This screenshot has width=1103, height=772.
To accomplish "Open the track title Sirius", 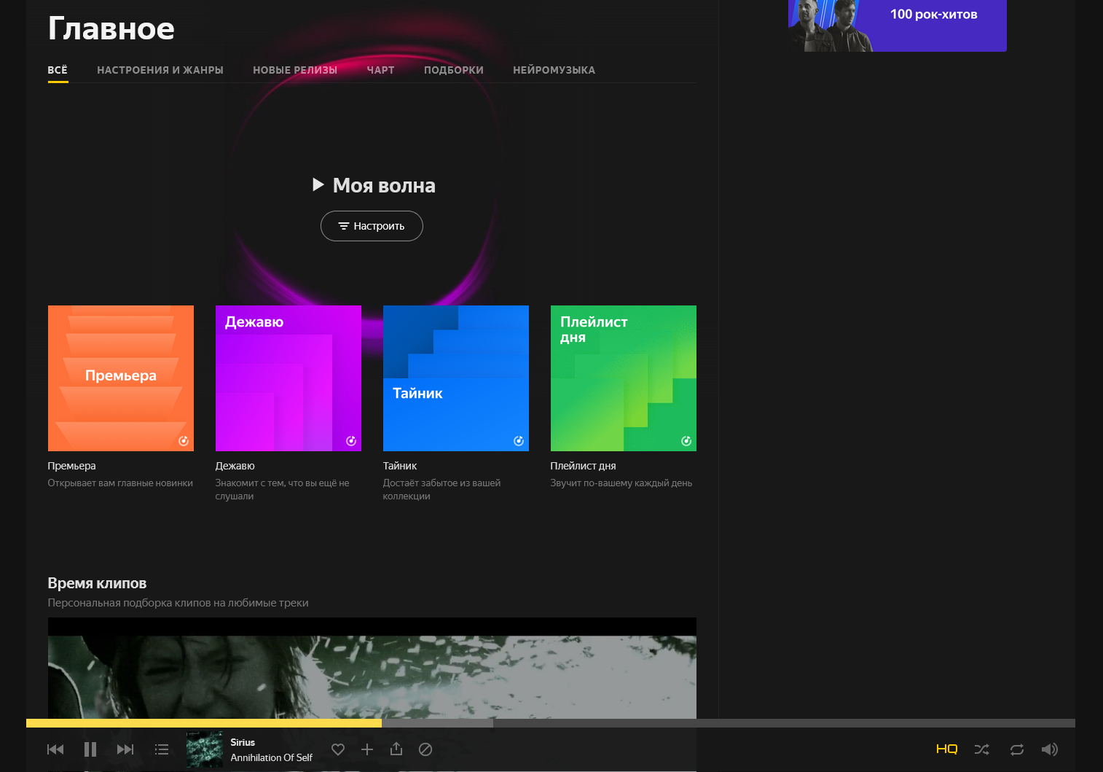I will (x=243, y=742).
